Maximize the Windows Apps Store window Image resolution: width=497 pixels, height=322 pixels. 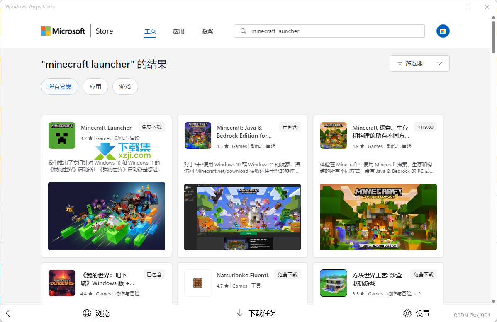coord(468,7)
